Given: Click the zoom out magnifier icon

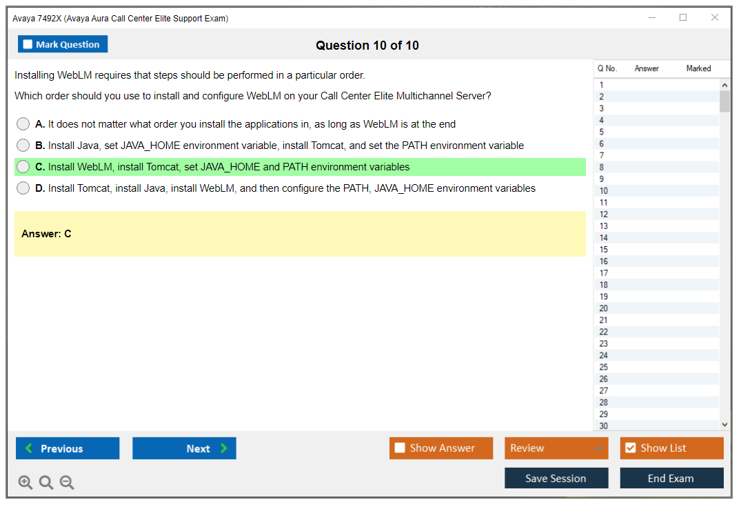Looking at the screenshot, I should click(x=67, y=483).
